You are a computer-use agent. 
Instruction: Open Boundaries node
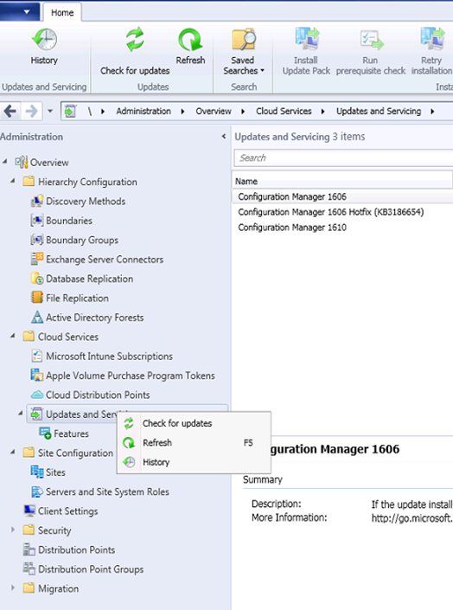61,221
